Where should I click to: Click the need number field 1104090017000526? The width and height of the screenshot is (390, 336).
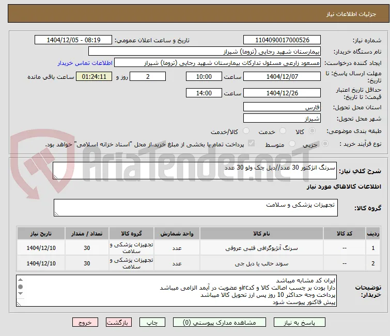point(282,40)
